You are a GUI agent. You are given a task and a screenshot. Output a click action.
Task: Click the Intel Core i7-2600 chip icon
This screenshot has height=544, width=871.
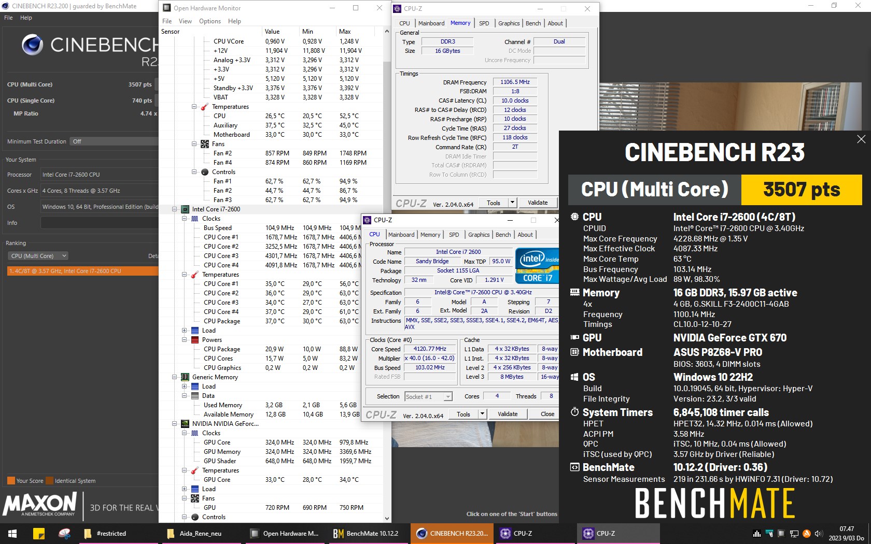pyautogui.click(x=185, y=209)
